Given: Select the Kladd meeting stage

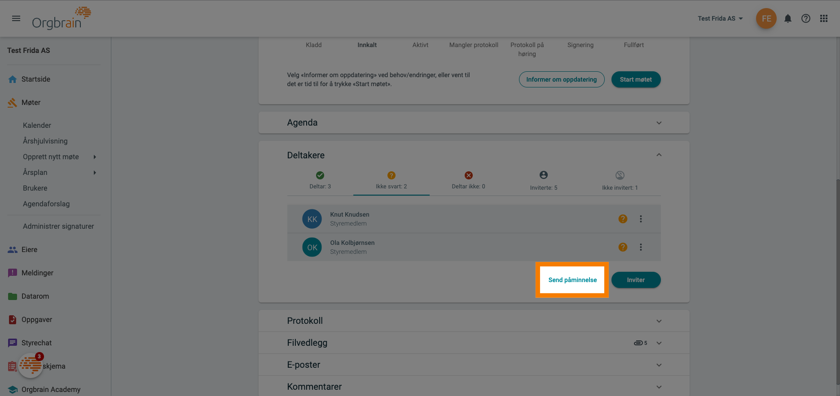Looking at the screenshot, I should click(x=313, y=45).
